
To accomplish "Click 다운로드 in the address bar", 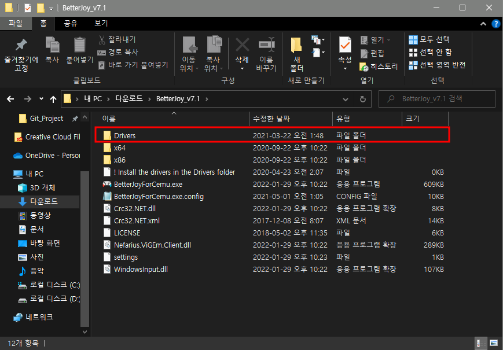I will [x=129, y=98].
